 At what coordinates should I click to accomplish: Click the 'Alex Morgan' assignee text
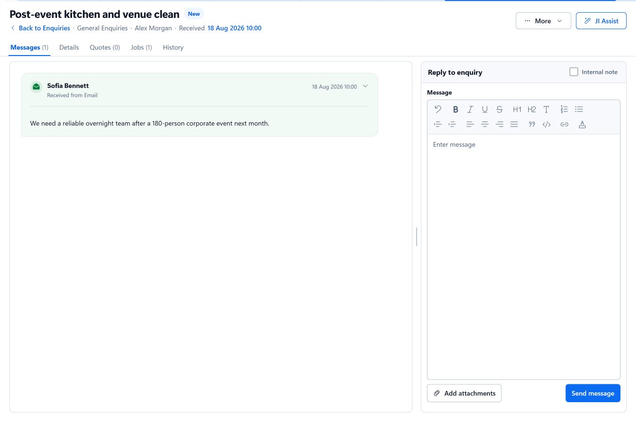tap(153, 28)
